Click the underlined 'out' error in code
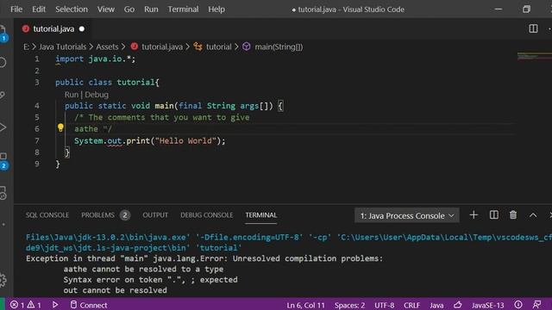Screen dimensions: 552x310 [115, 140]
